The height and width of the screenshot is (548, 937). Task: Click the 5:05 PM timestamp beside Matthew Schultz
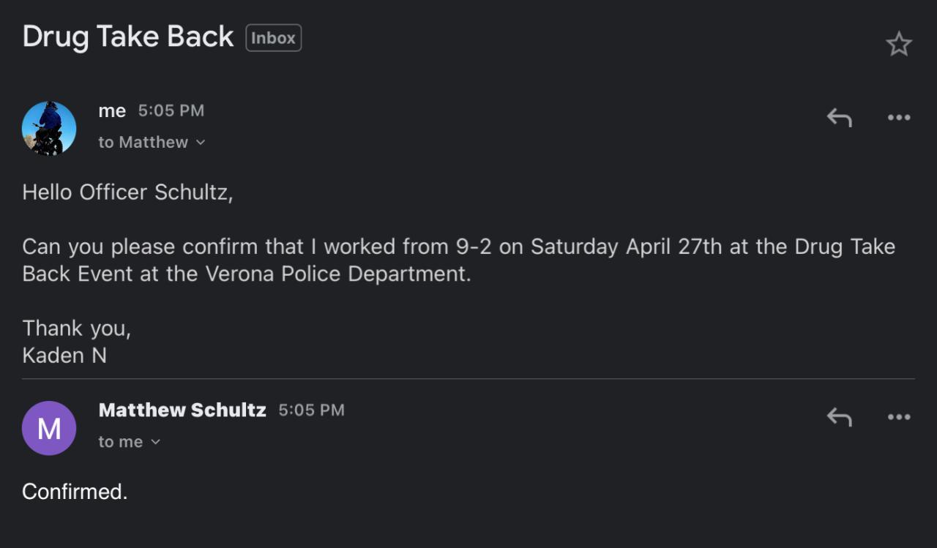[x=311, y=410]
